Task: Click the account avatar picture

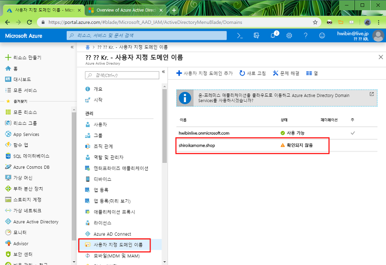Action: 378,36
